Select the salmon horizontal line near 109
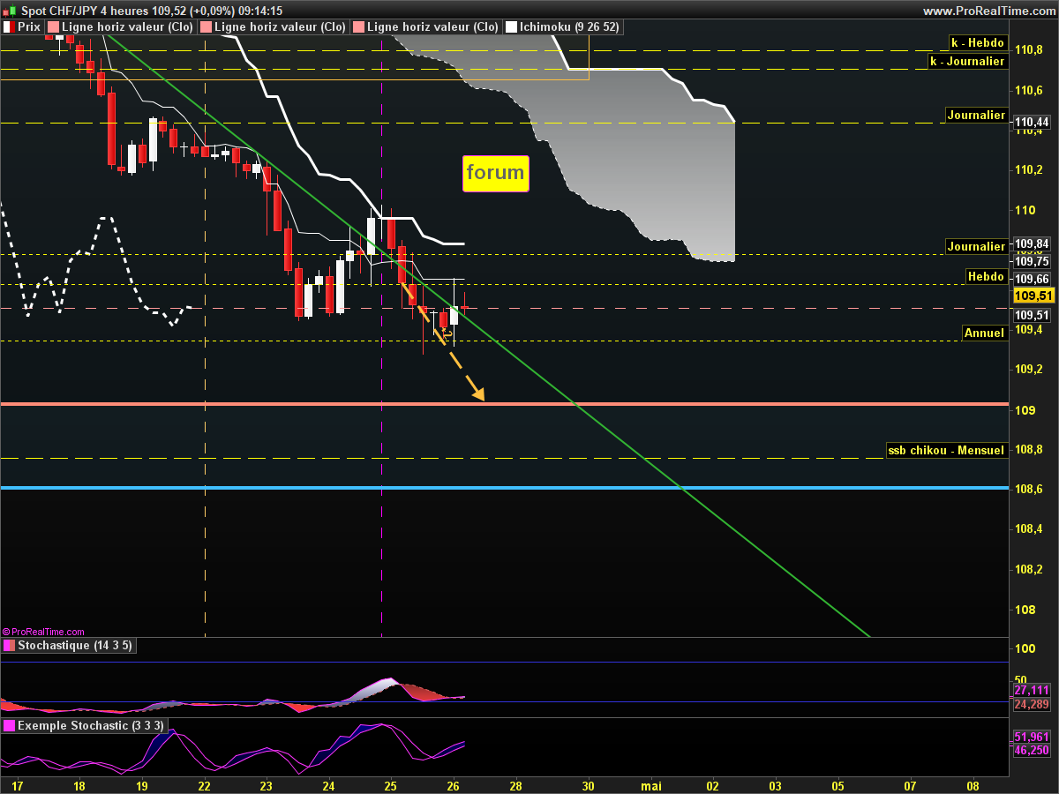The width and height of the screenshot is (1059, 794). [x=265, y=404]
